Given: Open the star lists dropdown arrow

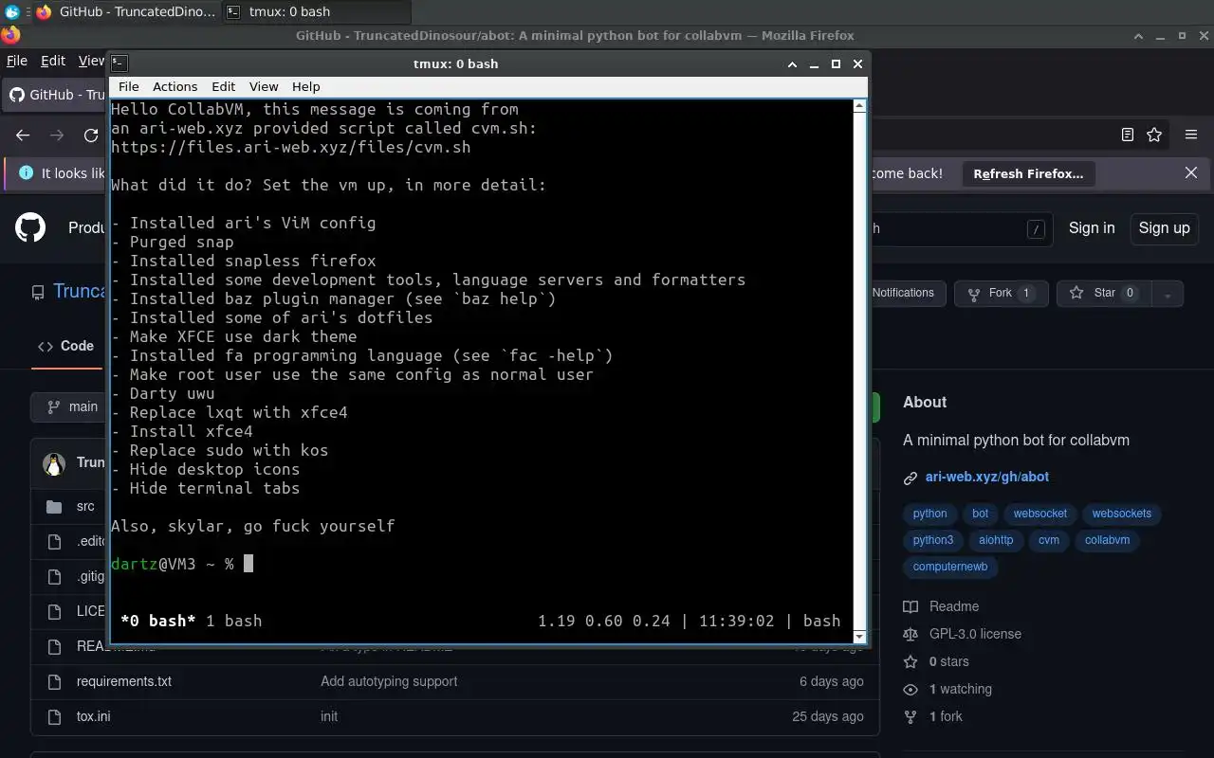Looking at the screenshot, I should 1168,294.
